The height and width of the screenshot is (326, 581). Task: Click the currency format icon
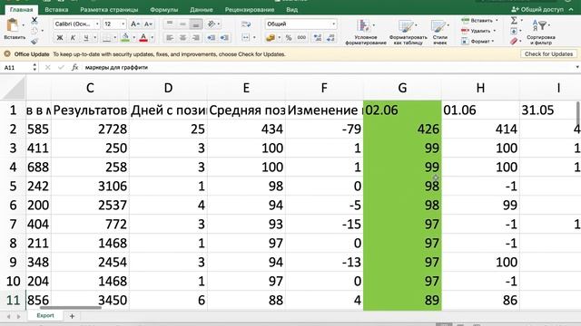tap(271, 37)
